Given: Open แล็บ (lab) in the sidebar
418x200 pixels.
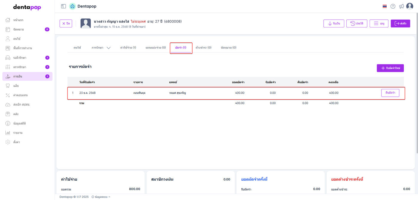Looking at the screenshot, I should pos(16,86).
